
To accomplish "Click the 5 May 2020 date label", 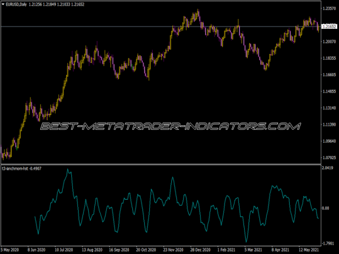I will coord(10,250).
